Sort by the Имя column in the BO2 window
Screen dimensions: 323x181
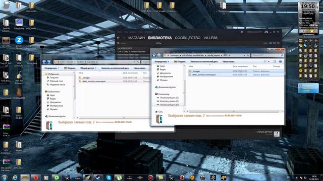pyautogui.click(x=191, y=66)
